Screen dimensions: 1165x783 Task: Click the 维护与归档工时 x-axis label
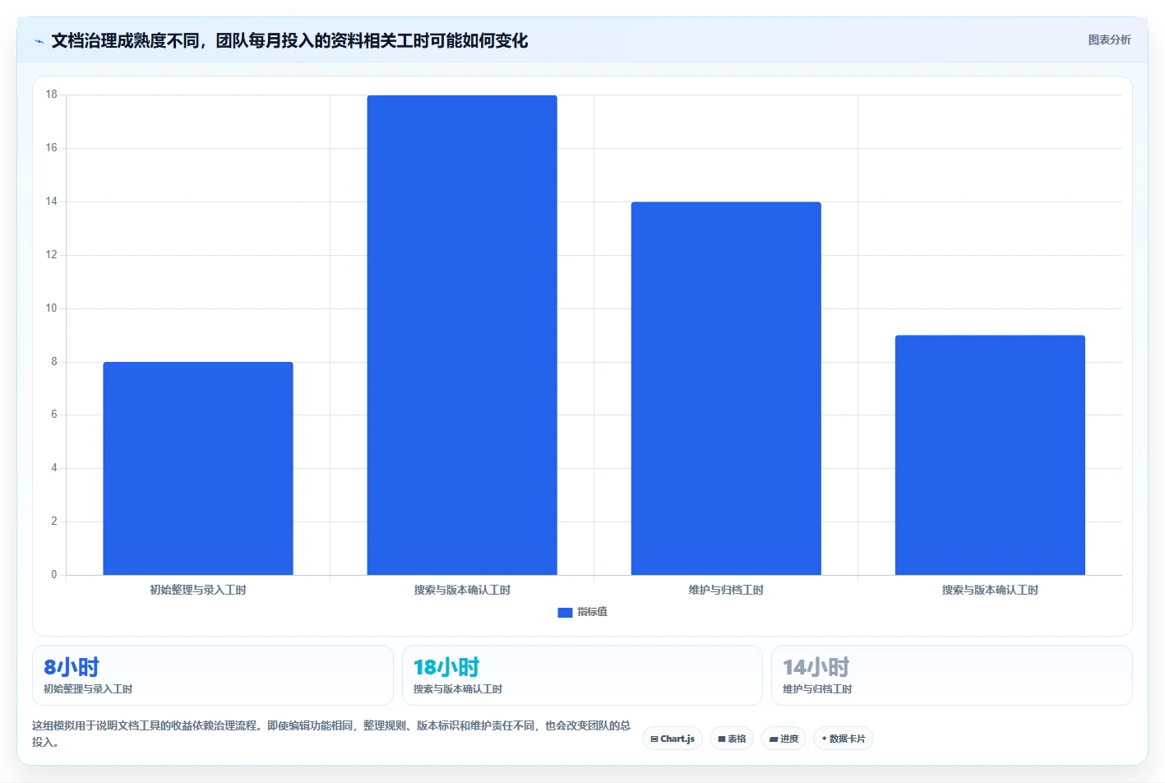coord(726,590)
